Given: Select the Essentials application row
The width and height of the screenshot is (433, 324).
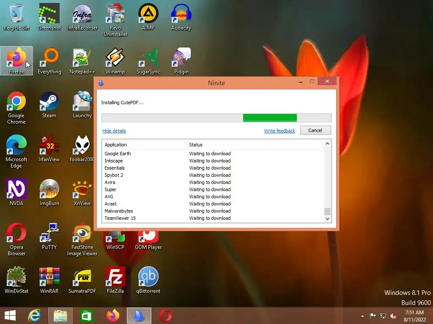Looking at the screenshot, I should tap(213, 168).
